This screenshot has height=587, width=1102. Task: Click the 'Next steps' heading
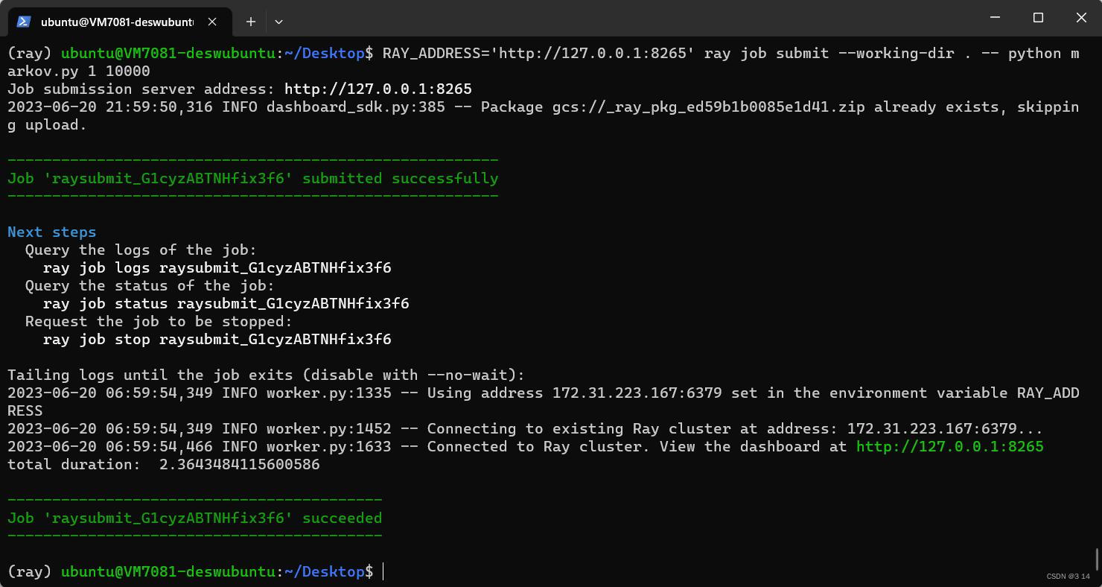(x=51, y=232)
